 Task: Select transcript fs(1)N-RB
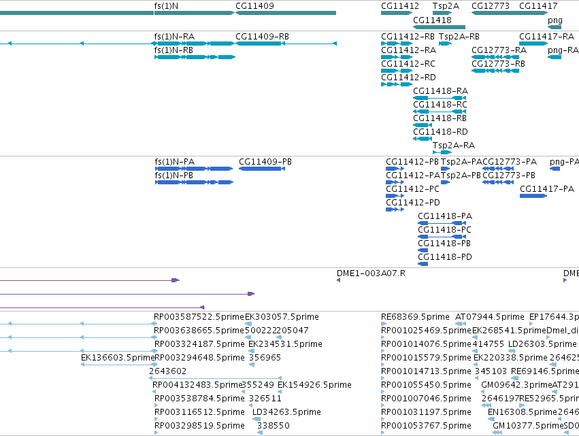(x=195, y=57)
